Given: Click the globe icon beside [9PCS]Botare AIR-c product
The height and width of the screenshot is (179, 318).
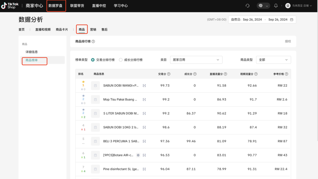Looking at the screenshot, I should point(138,155).
